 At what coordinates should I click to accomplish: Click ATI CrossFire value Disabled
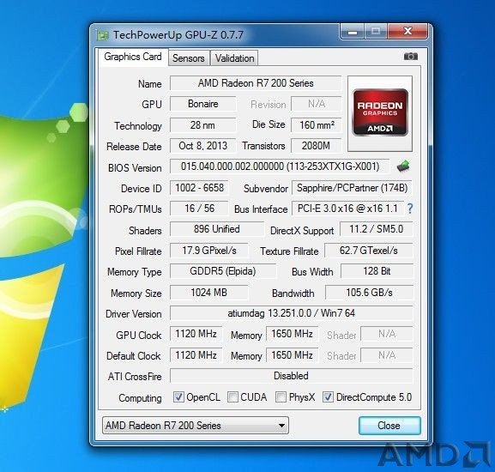[292, 376]
